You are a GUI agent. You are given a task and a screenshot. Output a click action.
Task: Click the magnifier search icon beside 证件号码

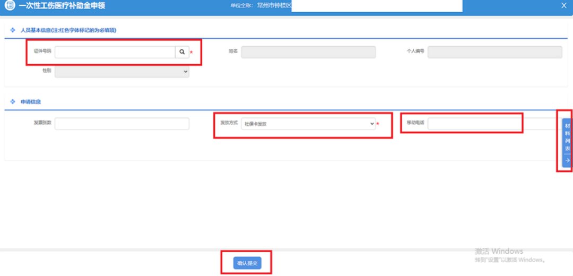(x=182, y=52)
